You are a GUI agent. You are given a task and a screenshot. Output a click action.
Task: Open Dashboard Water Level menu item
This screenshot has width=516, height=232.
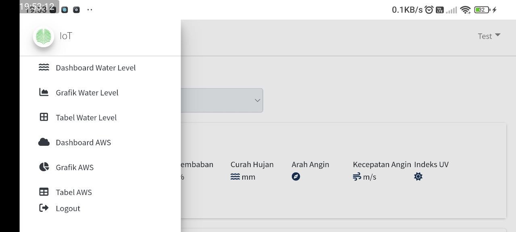96,68
